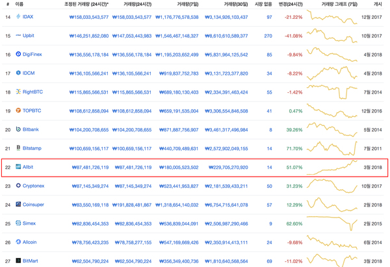
Task: Click the Upbit exchange logo icon
Action: (18, 36)
